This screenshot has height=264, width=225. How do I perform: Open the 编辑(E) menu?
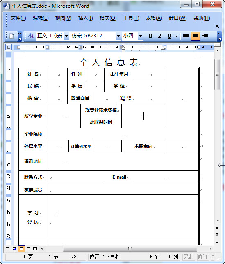tap(41, 18)
